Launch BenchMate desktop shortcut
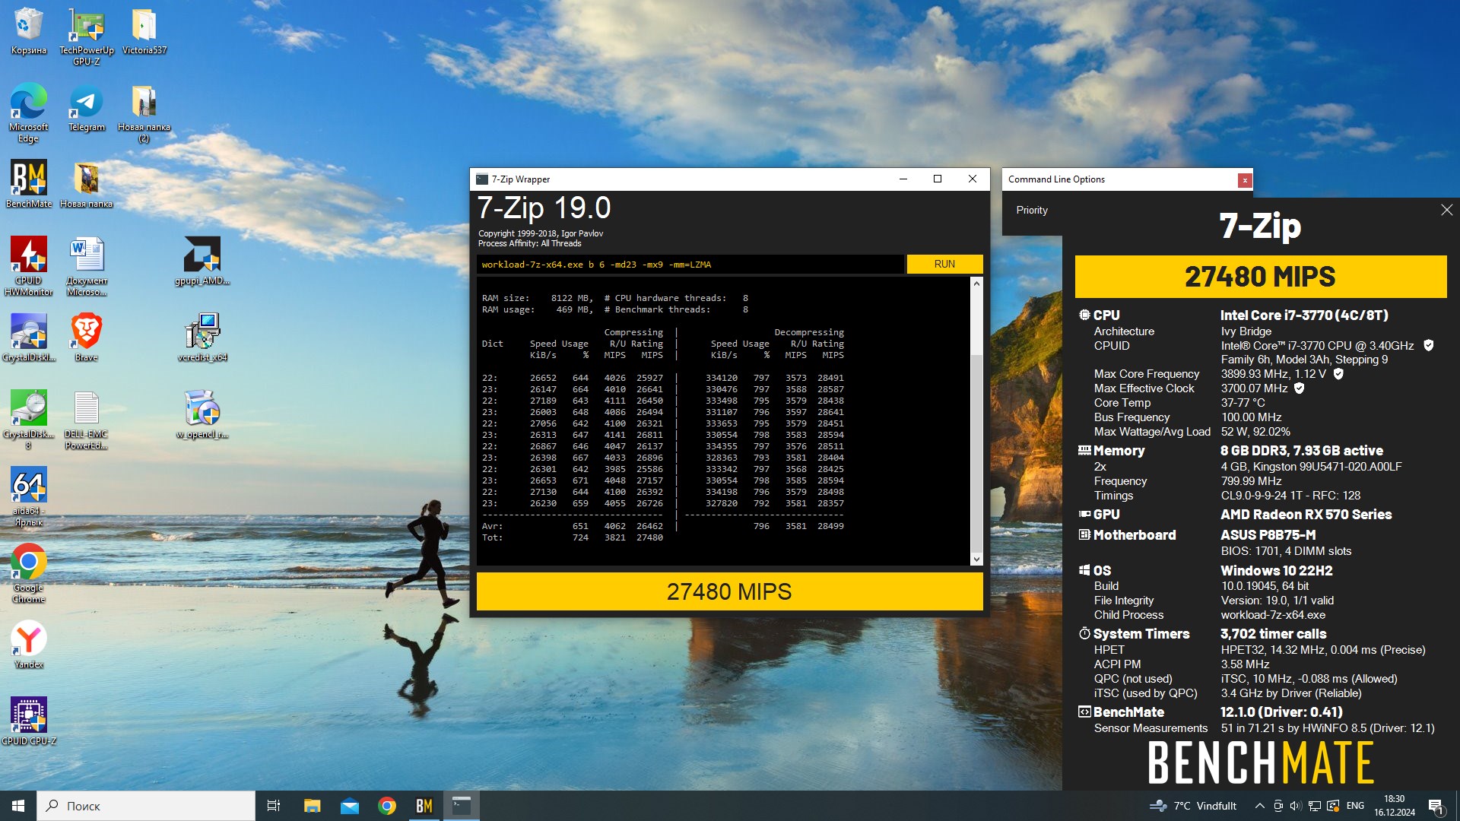Screen dimensions: 1460x821 coord(28,184)
